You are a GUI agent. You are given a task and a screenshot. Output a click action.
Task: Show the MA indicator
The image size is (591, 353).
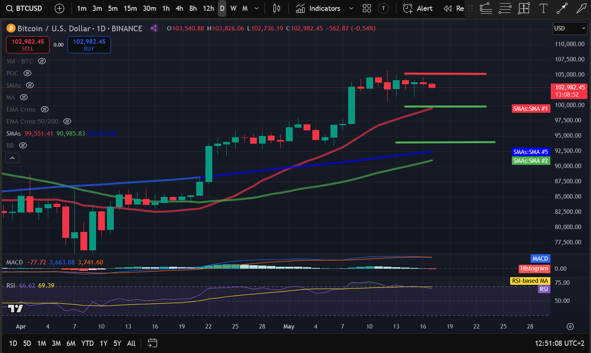point(24,97)
